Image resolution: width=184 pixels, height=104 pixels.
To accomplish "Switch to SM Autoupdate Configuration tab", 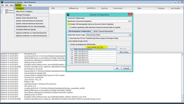I will (x=79, y=31).
